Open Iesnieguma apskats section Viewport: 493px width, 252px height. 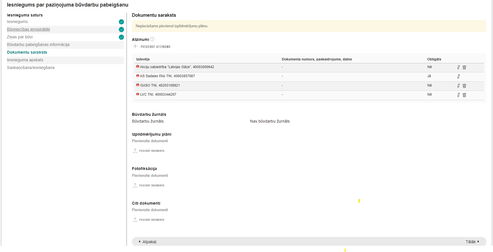[x=25, y=60]
